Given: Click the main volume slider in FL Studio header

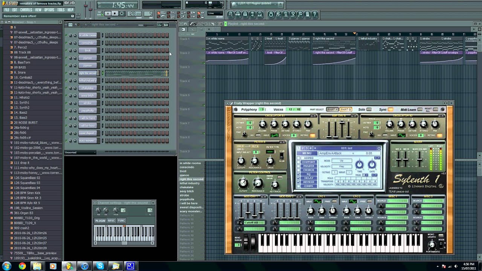Looking at the screenshot, I should [85, 6].
